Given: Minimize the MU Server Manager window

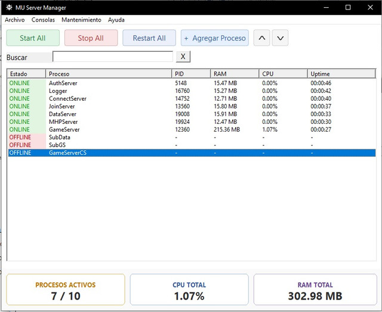Looking at the screenshot, I should point(326,8).
